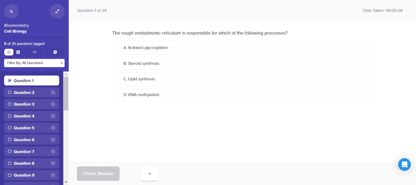Open the Filter By: All Questions dropdown
Screen dimensions: 416x185
(x=34, y=63)
